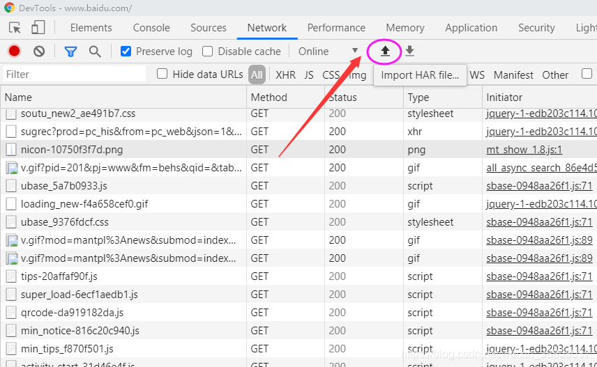Filter requests by JS

(309, 75)
